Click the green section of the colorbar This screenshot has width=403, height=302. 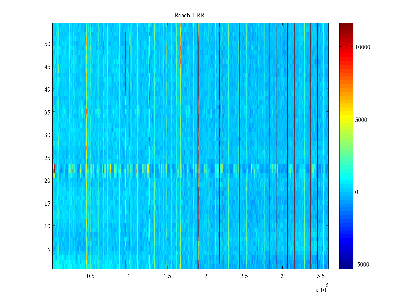346,148
